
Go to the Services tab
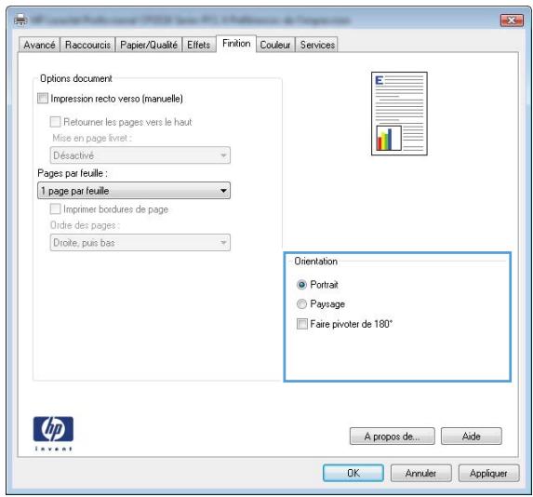(x=317, y=45)
